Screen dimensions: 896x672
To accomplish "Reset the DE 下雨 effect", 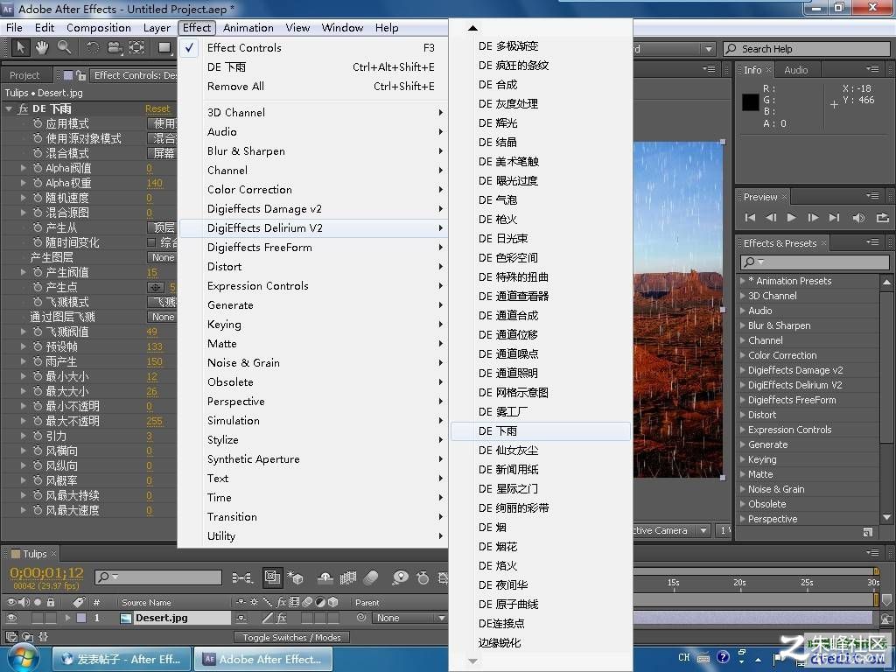I will [157, 108].
